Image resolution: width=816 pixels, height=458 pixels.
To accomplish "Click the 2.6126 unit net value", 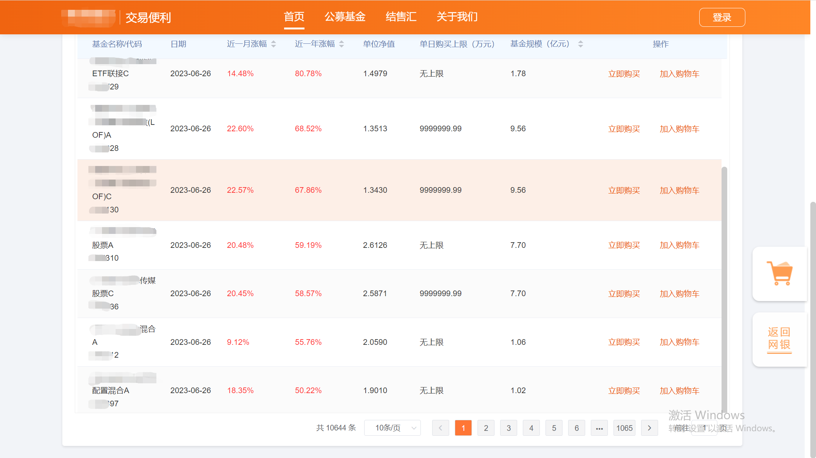I will click(x=375, y=245).
